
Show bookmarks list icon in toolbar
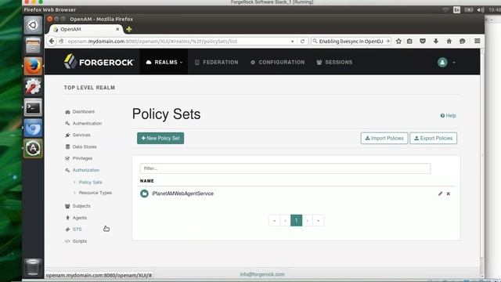[409, 42]
